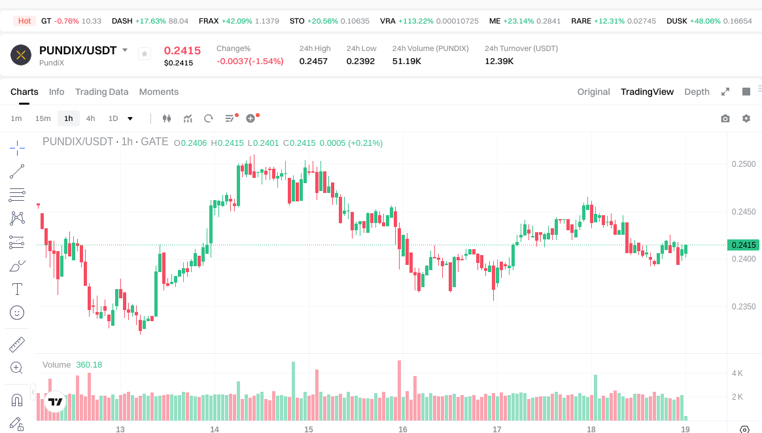
Task: Take a chart snapshot with camera icon
Action: click(x=725, y=118)
